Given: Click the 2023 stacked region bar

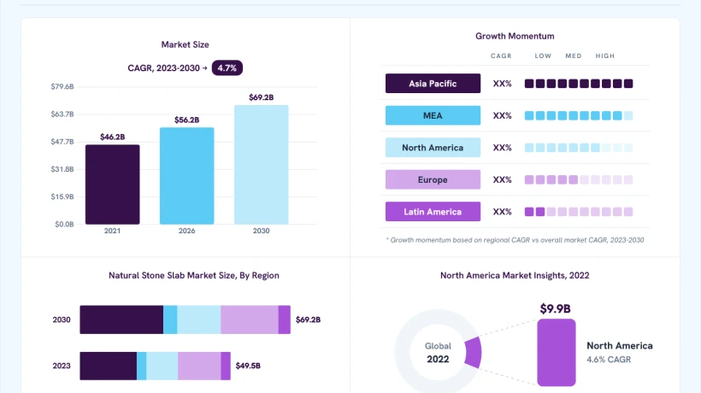Looking at the screenshot, I should click(x=155, y=366).
